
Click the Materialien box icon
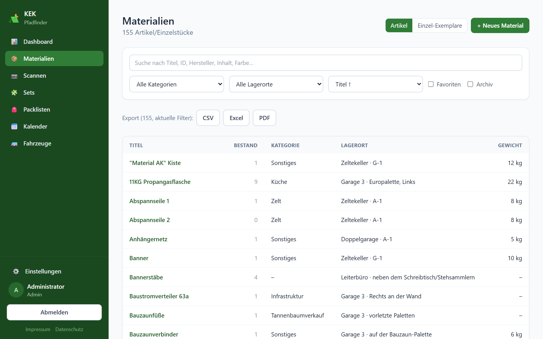(14, 59)
